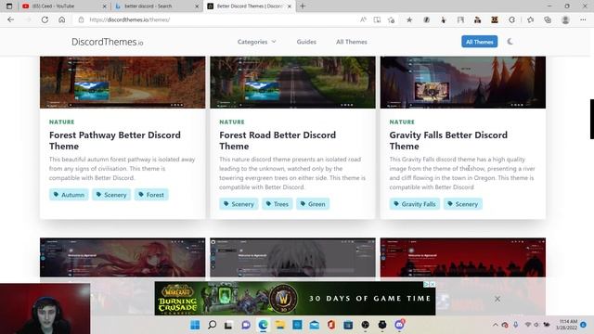Toggle dark mode moon icon
This screenshot has width=594, height=334.
pyautogui.click(x=510, y=42)
